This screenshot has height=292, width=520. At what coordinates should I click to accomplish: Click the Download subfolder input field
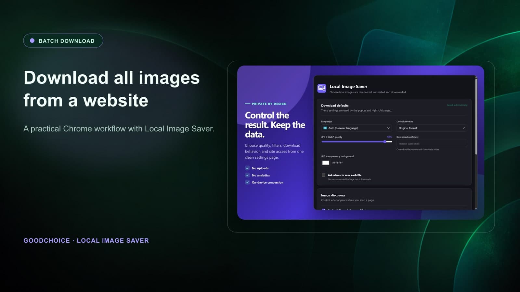[432, 143]
